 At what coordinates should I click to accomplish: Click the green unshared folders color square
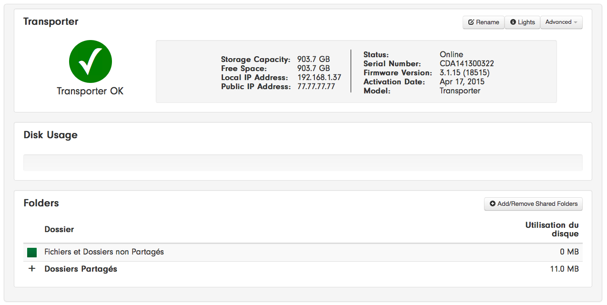tap(32, 253)
